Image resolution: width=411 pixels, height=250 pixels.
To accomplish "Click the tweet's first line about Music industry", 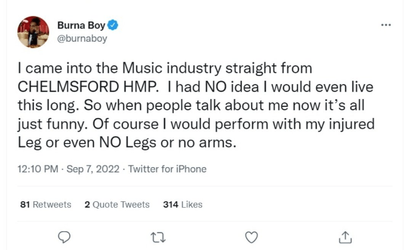I will [165, 69].
